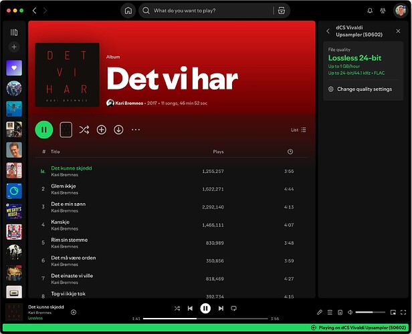Click the Kari Bremnes name in player bar
Screen dimensions: 412x334
coord(39,313)
